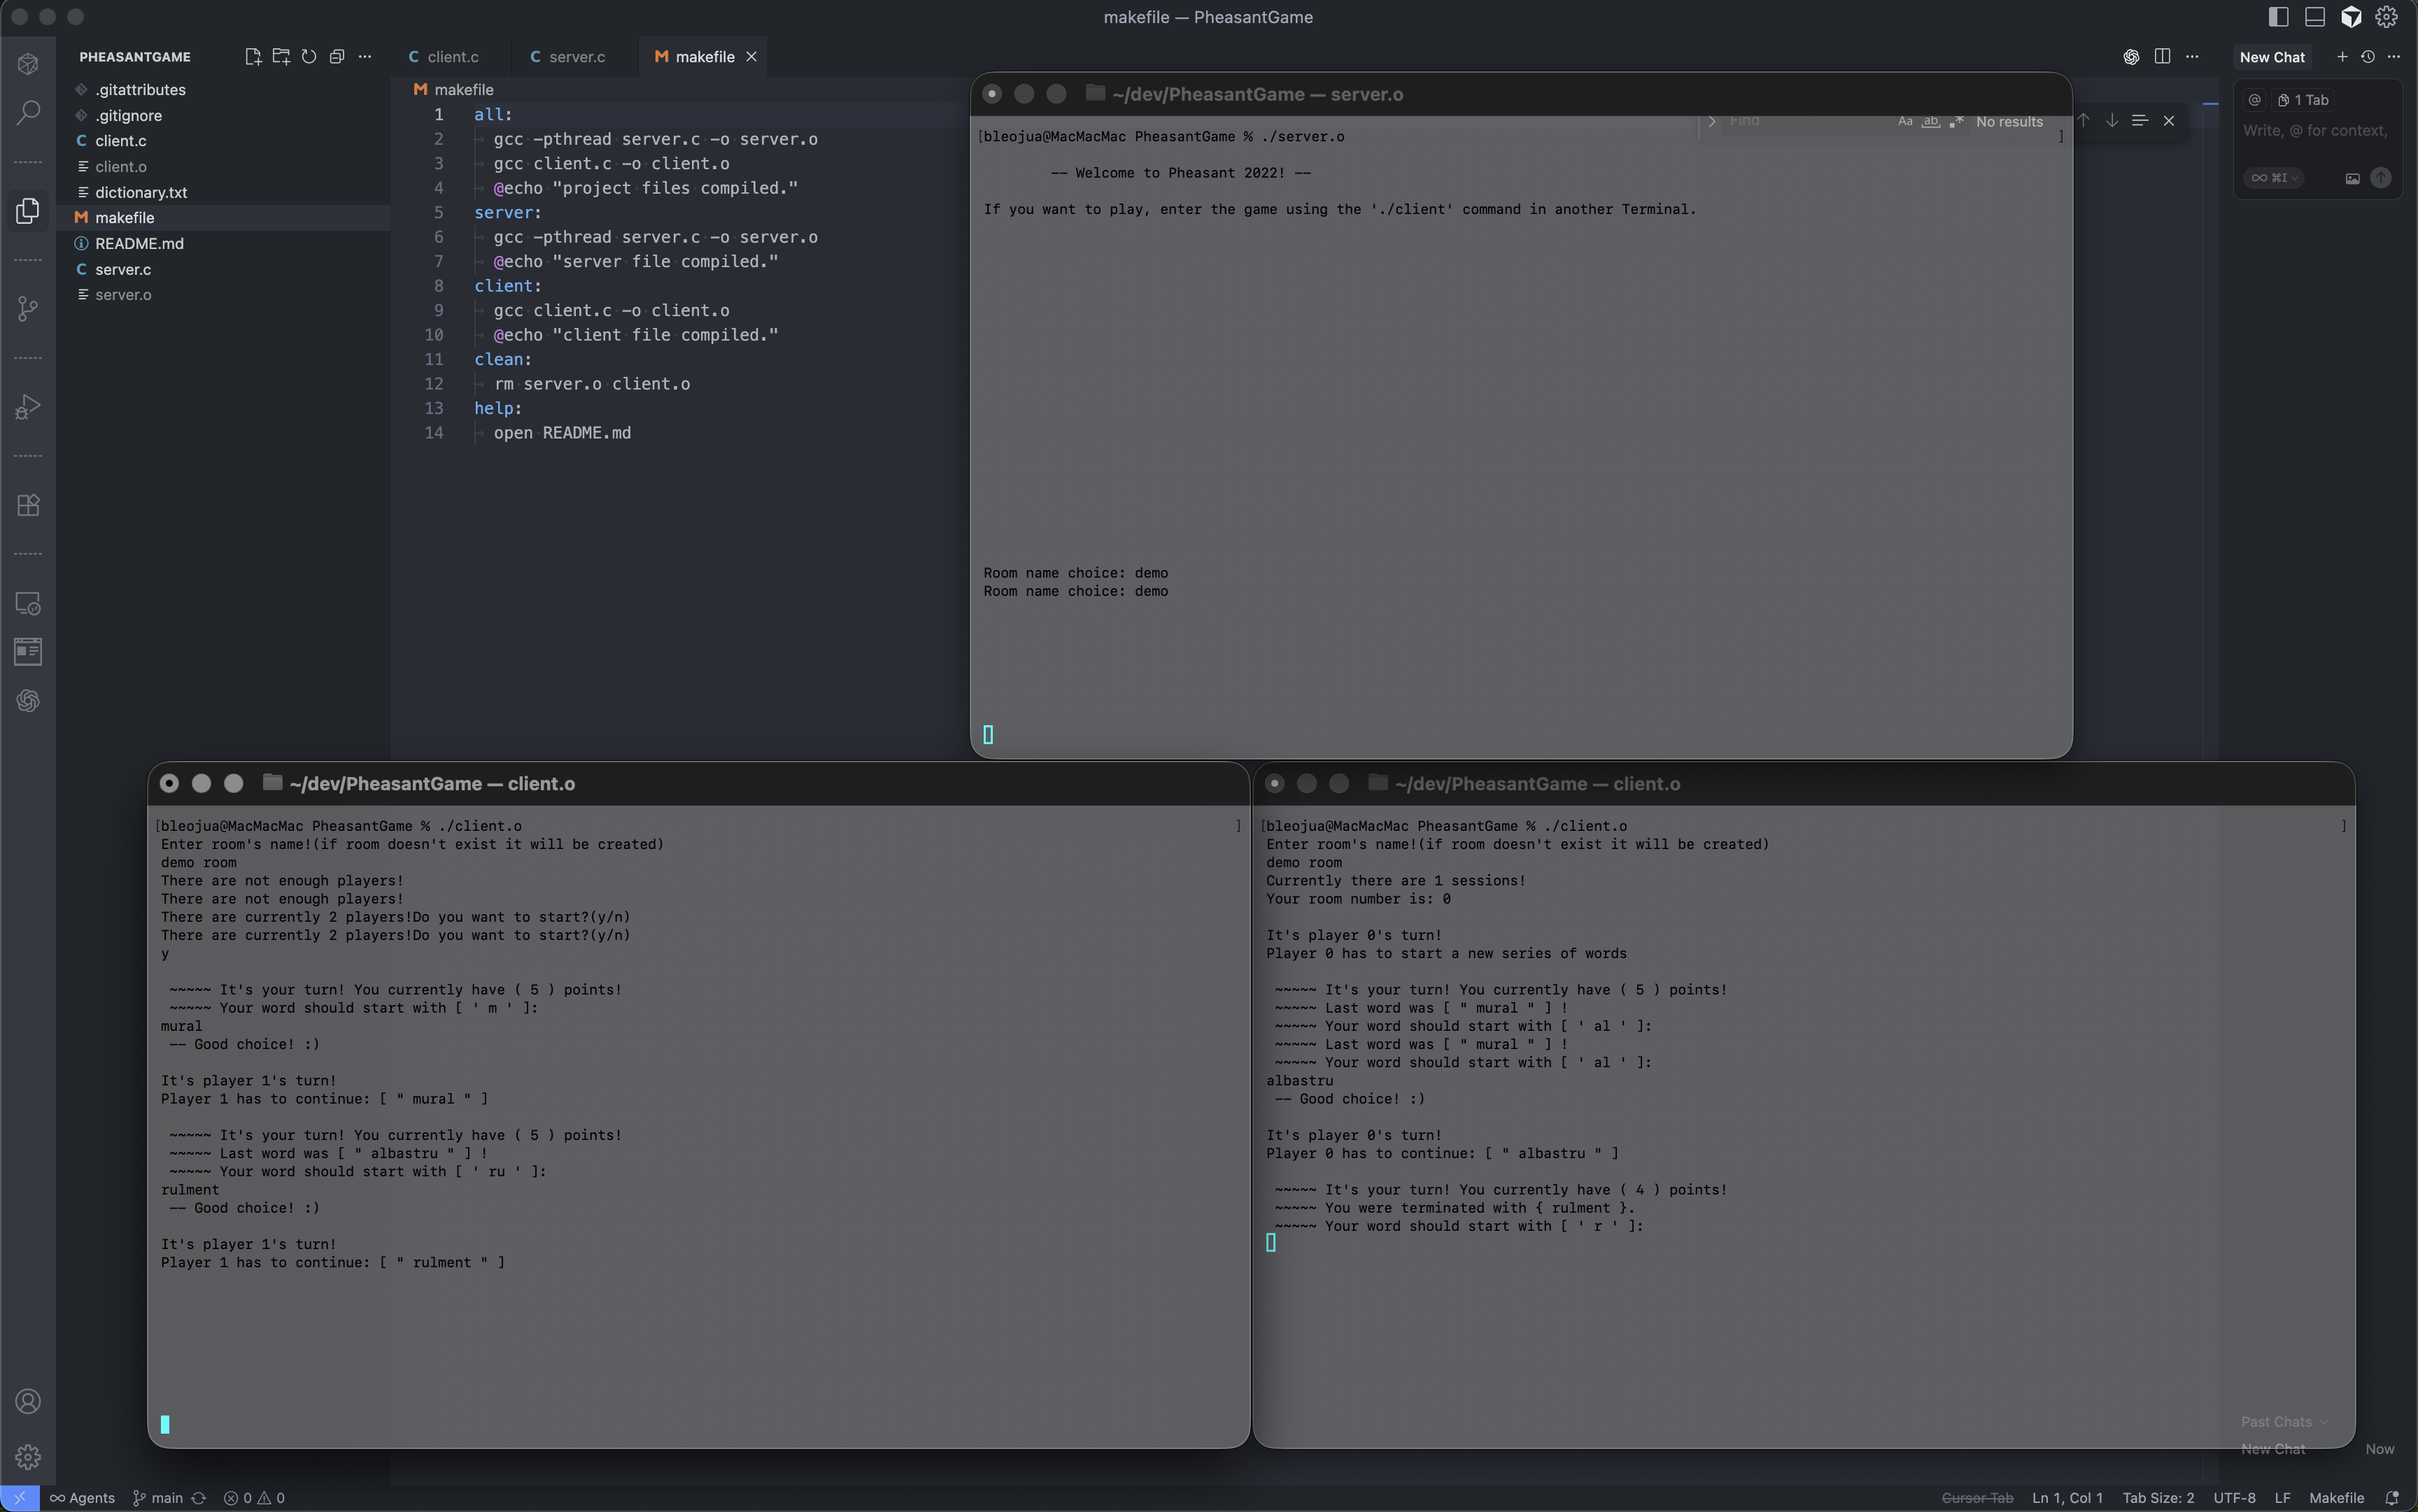Click makefile in the breadcrumb
This screenshot has width=2418, height=1512.
coord(463,90)
